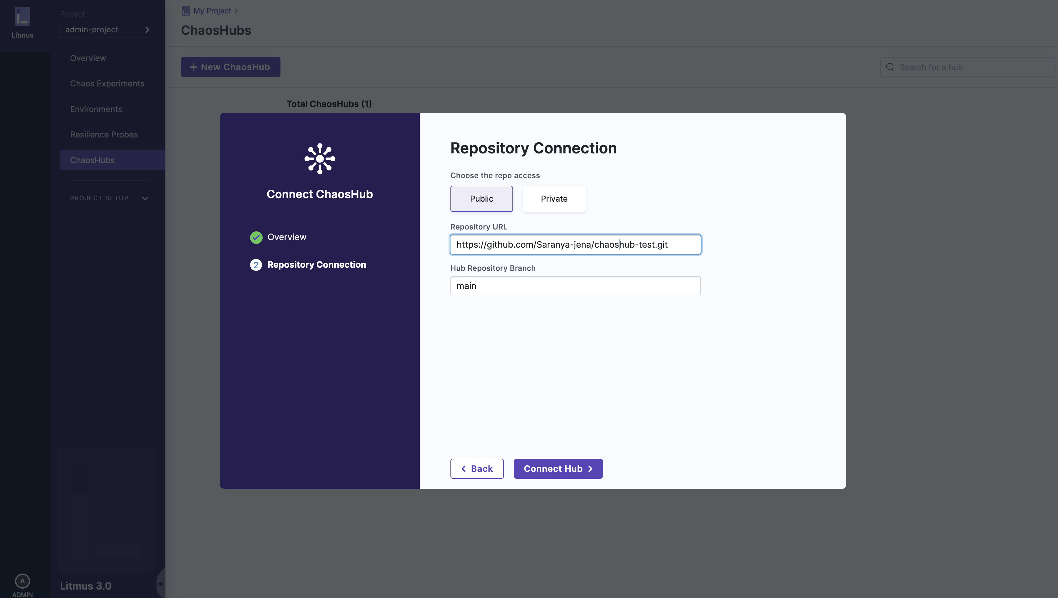Click the Repository URL input field
1058x598 pixels.
pos(575,245)
